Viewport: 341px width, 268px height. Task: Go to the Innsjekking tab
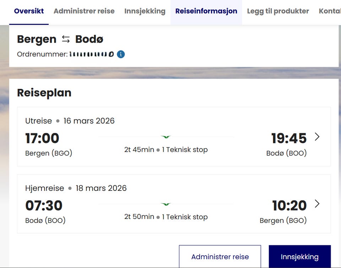(145, 11)
